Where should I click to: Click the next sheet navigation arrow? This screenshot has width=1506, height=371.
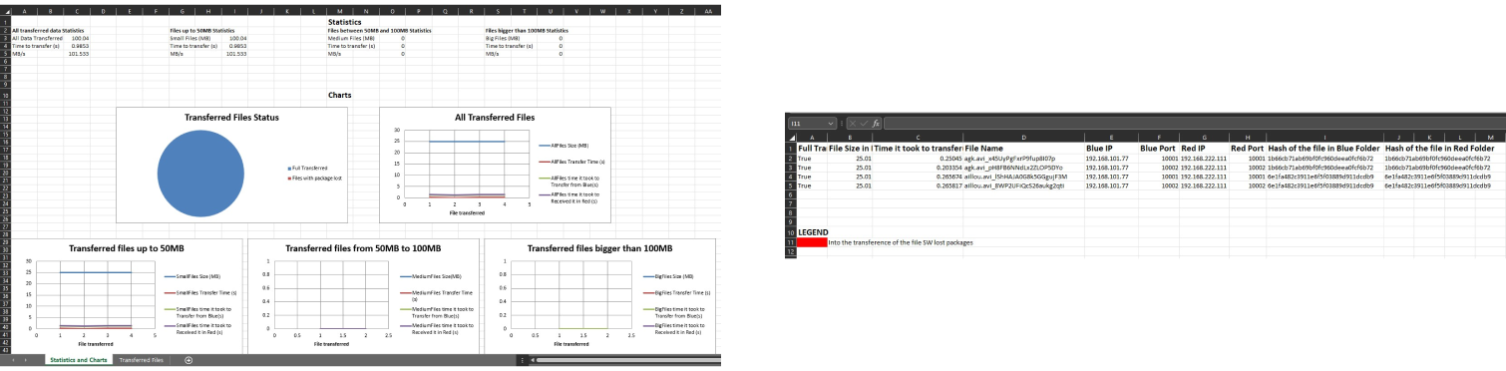click(x=26, y=360)
